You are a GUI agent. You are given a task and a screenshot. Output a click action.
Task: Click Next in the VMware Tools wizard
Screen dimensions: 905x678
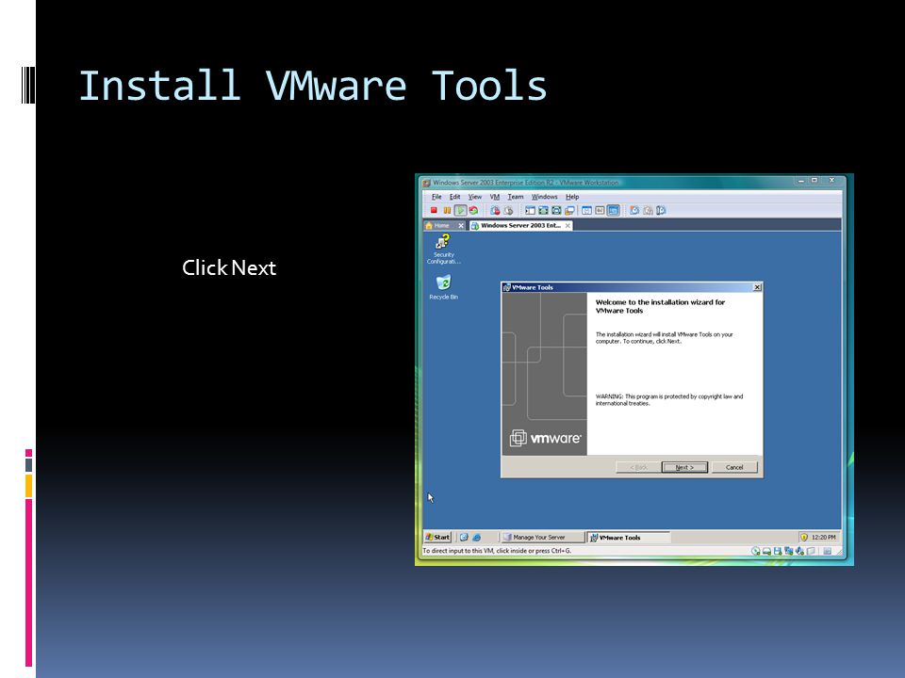[684, 467]
